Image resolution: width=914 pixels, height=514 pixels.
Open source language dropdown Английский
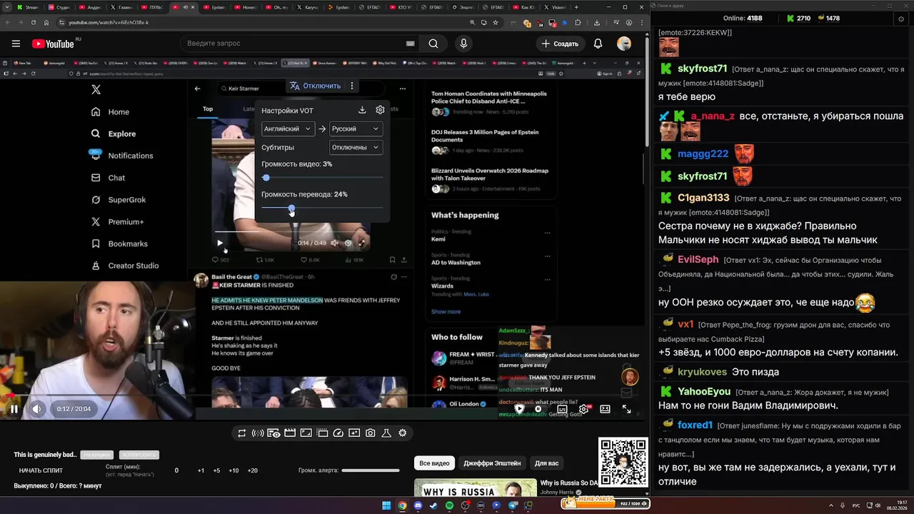click(x=288, y=128)
